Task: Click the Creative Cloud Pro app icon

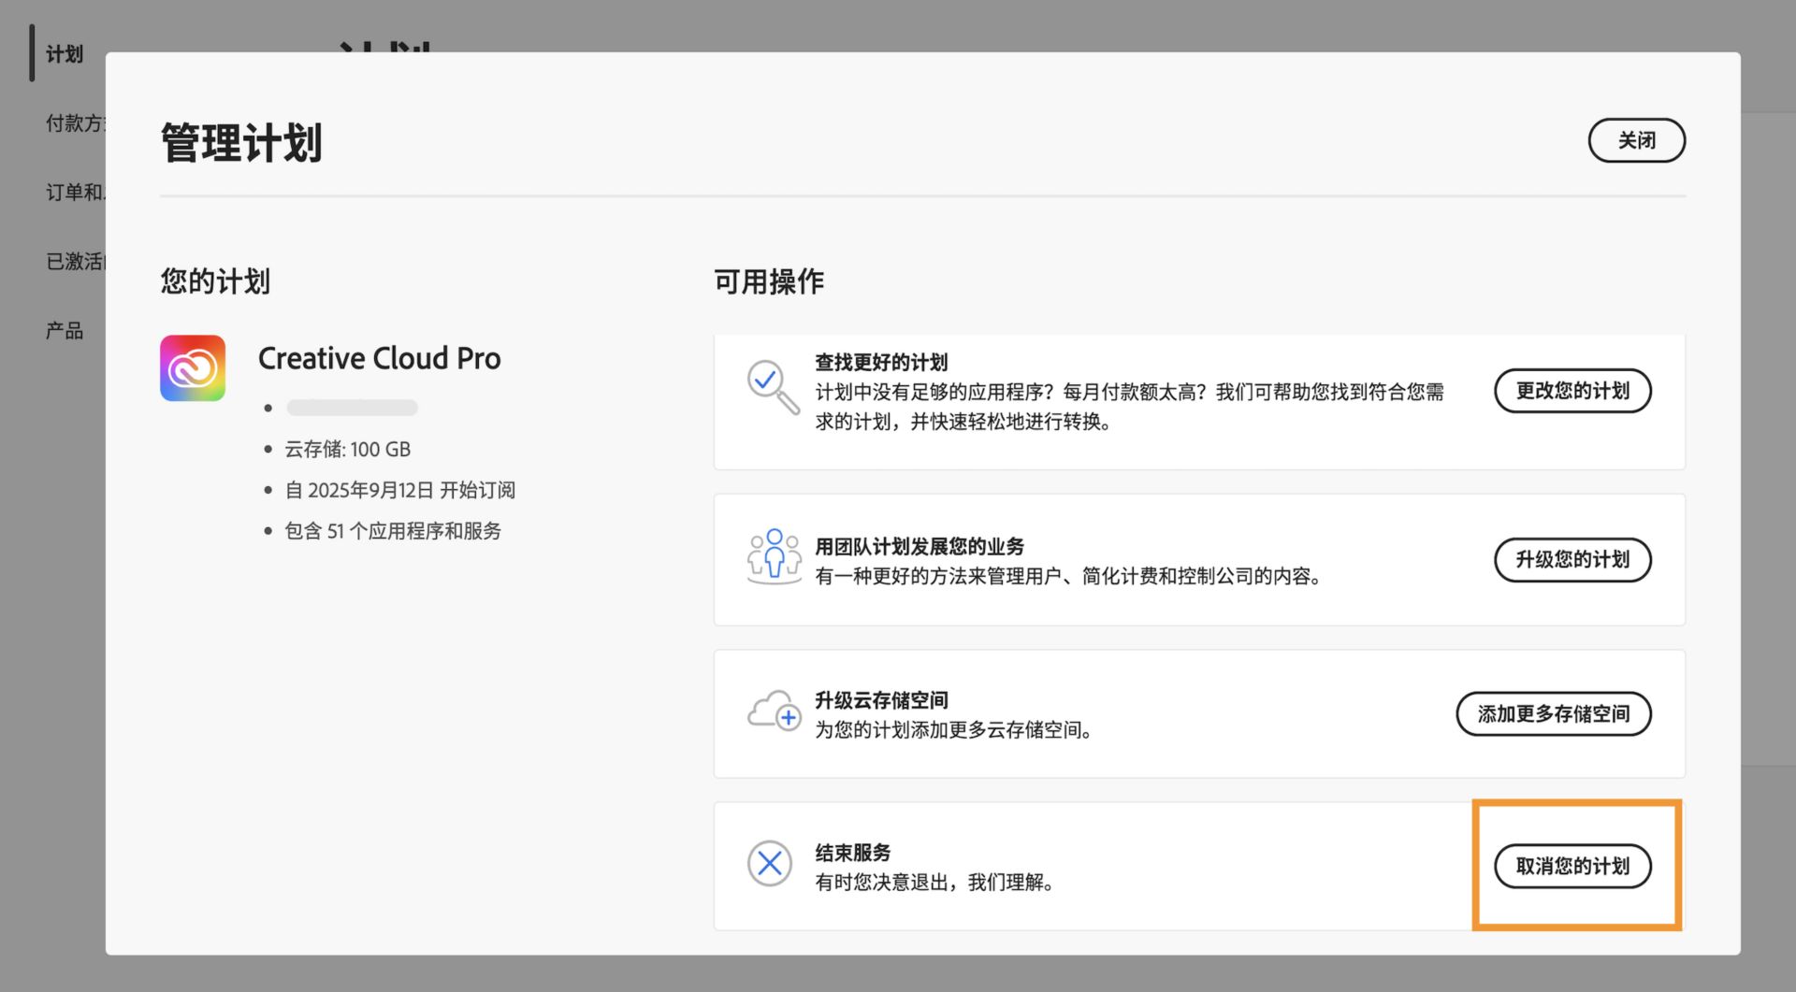Action: point(192,367)
